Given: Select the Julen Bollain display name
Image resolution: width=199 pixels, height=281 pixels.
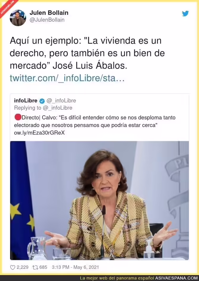Looking at the screenshot, I should click(x=49, y=13).
